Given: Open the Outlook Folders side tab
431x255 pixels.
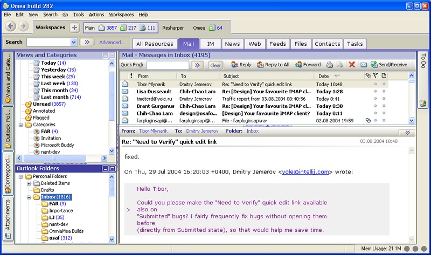Looking at the screenshot, I should [8, 128].
